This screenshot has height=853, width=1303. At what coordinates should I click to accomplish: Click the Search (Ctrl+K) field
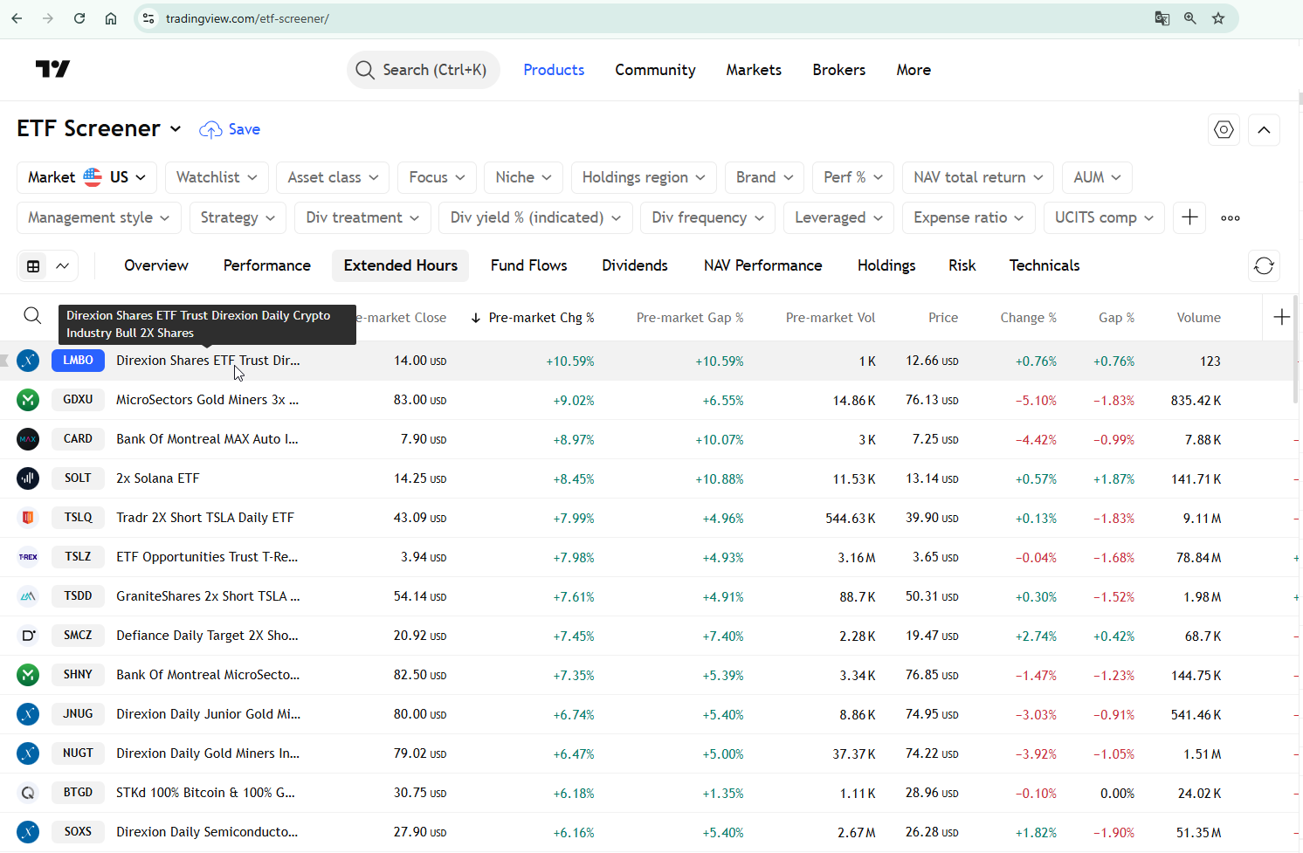pyautogui.click(x=424, y=70)
